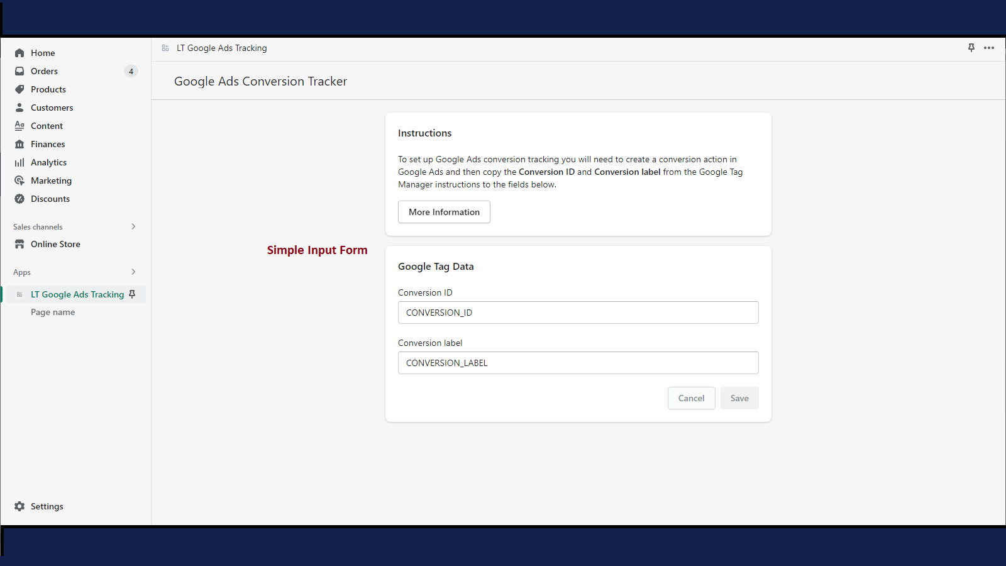Click the app grid icon beside header title
This screenshot has height=566, width=1006.
[x=165, y=48]
